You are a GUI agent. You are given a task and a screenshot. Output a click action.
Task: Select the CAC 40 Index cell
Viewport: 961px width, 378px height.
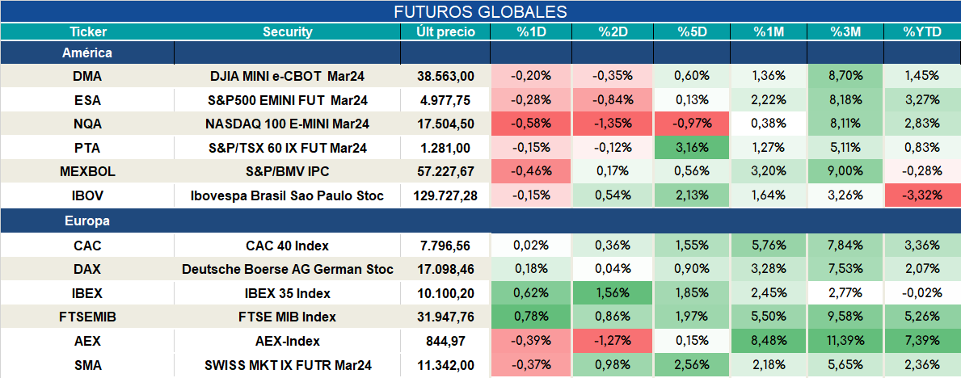pyautogui.click(x=287, y=246)
